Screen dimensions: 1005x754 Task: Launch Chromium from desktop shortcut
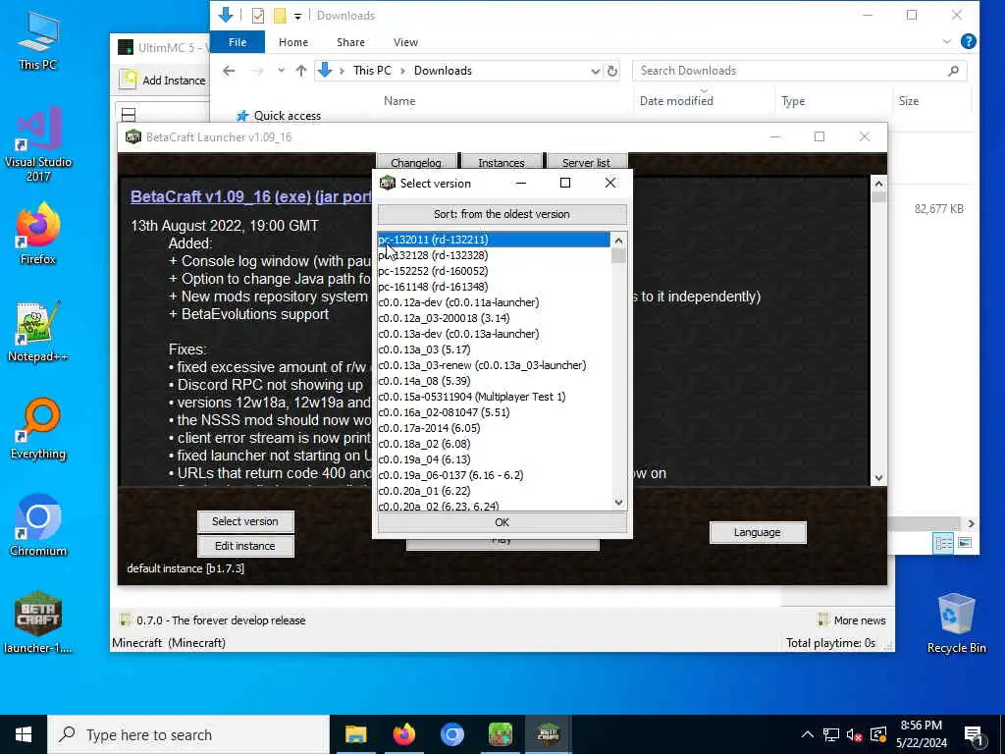pyautogui.click(x=38, y=526)
